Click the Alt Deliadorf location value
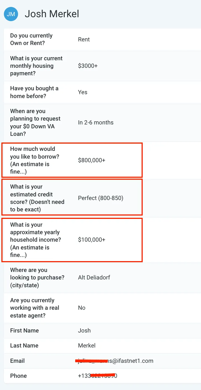 (94, 277)
